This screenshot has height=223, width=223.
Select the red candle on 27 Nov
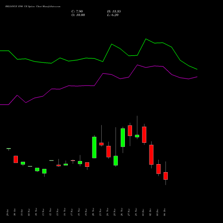130,131
